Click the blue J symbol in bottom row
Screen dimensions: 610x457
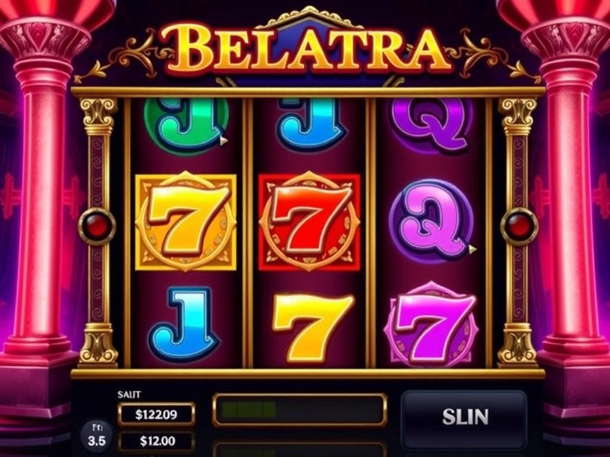click(x=183, y=324)
